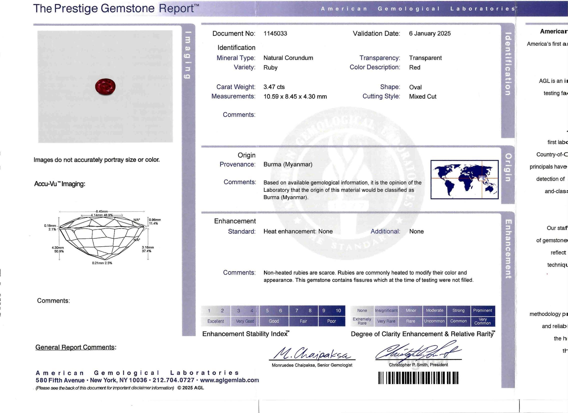Click the 'Very Common' rarity cell
The height and width of the screenshot is (413, 568).
coord(482,321)
